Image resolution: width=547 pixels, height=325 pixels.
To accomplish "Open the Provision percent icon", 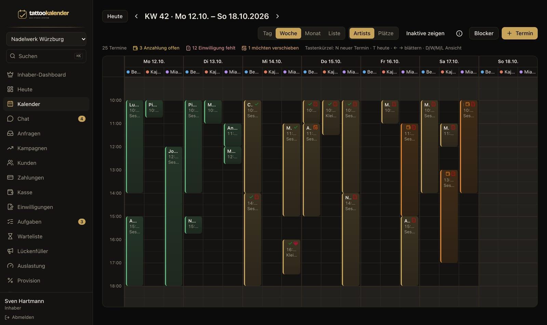I will tap(10, 280).
